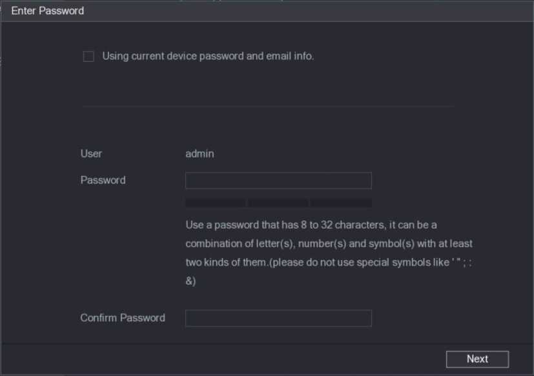
Task: Click the 'combination of letter(s)' hint line
Action: point(329,244)
